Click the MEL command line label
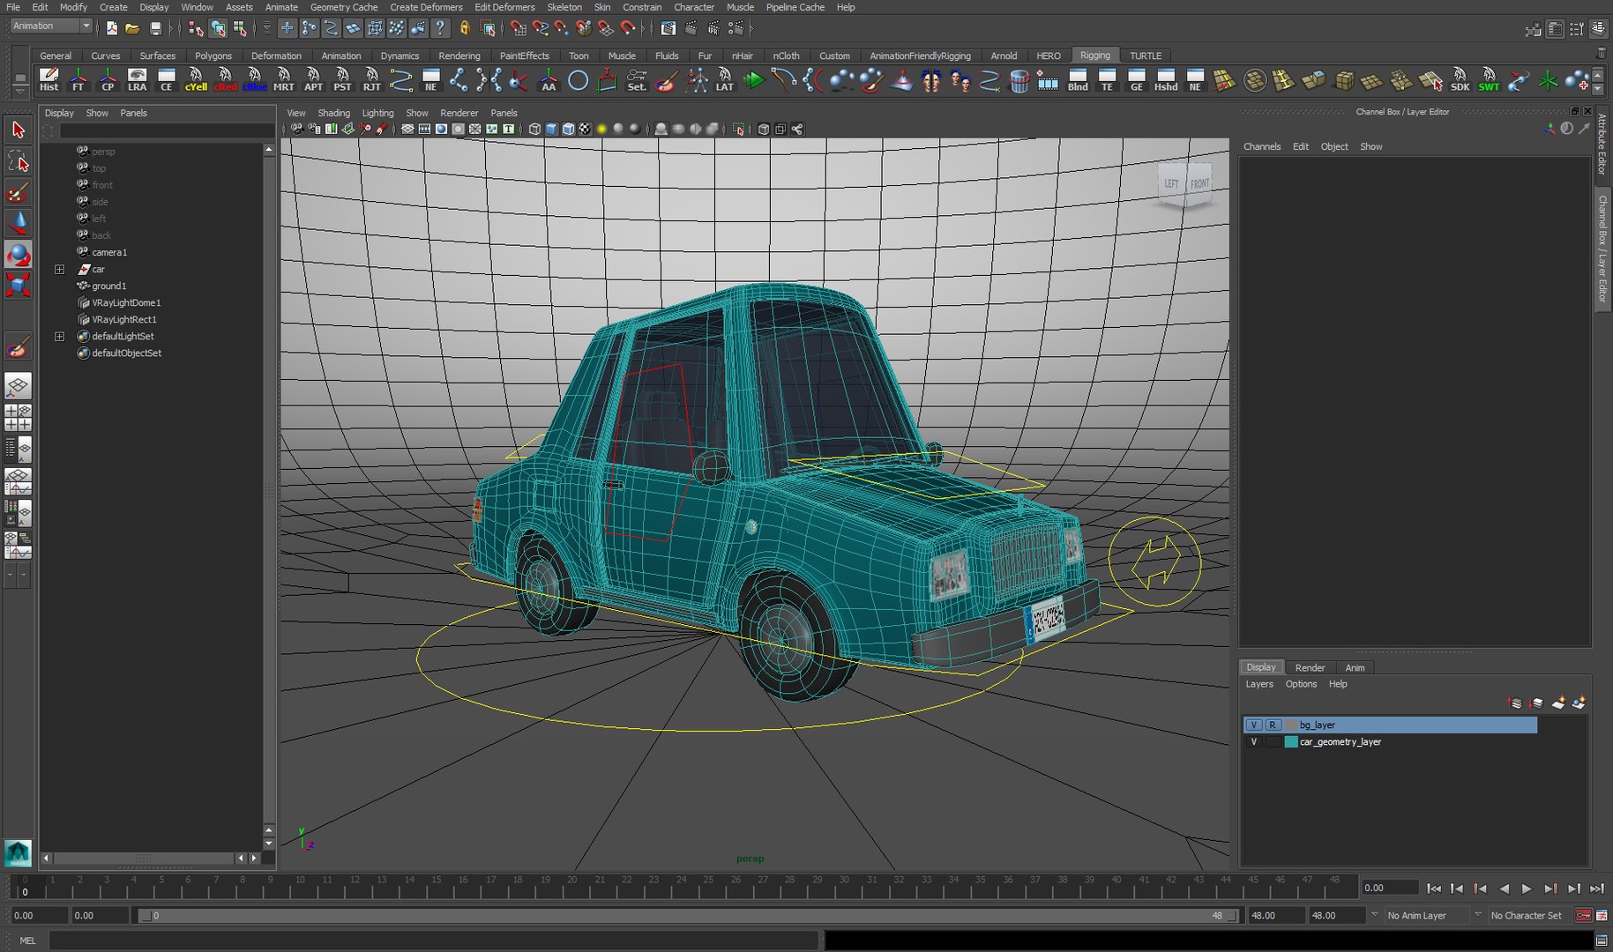This screenshot has height=952, width=1613. point(27,941)
